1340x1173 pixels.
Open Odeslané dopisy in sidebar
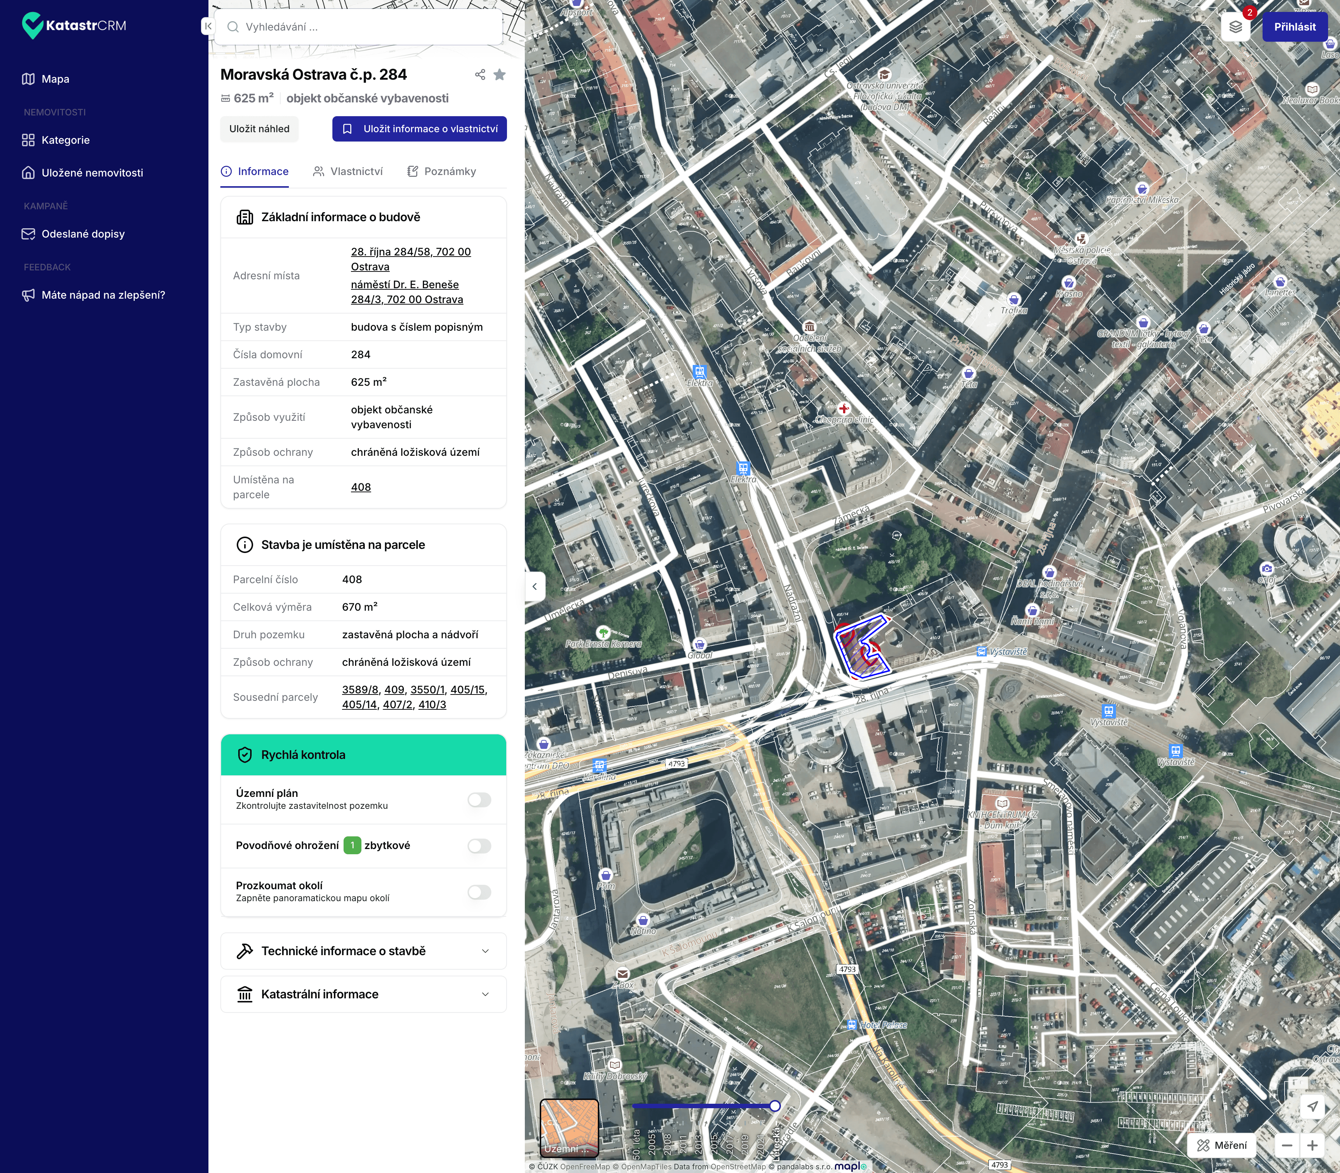pyautogui.click(x=82, y=234)
